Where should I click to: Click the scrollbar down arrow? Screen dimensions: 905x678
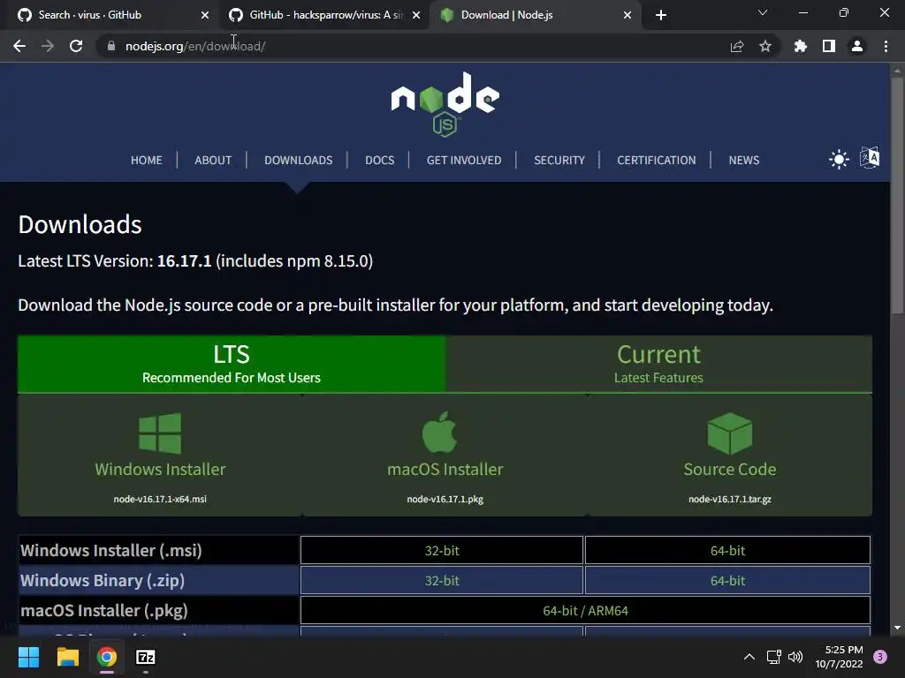coord(897,628)
